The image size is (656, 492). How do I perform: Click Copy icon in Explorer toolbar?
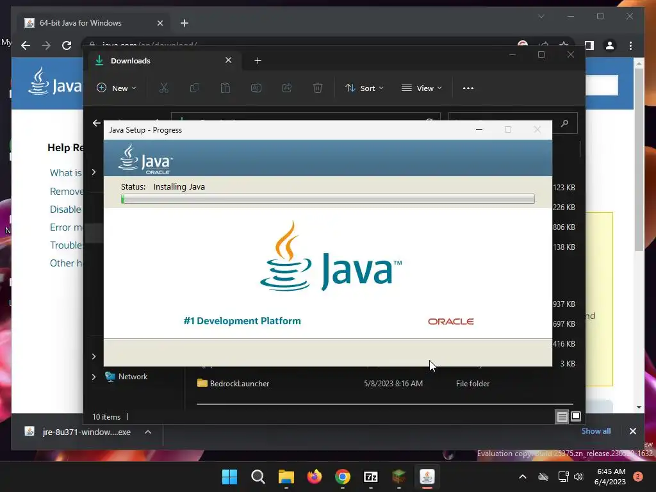click(195, 88)
